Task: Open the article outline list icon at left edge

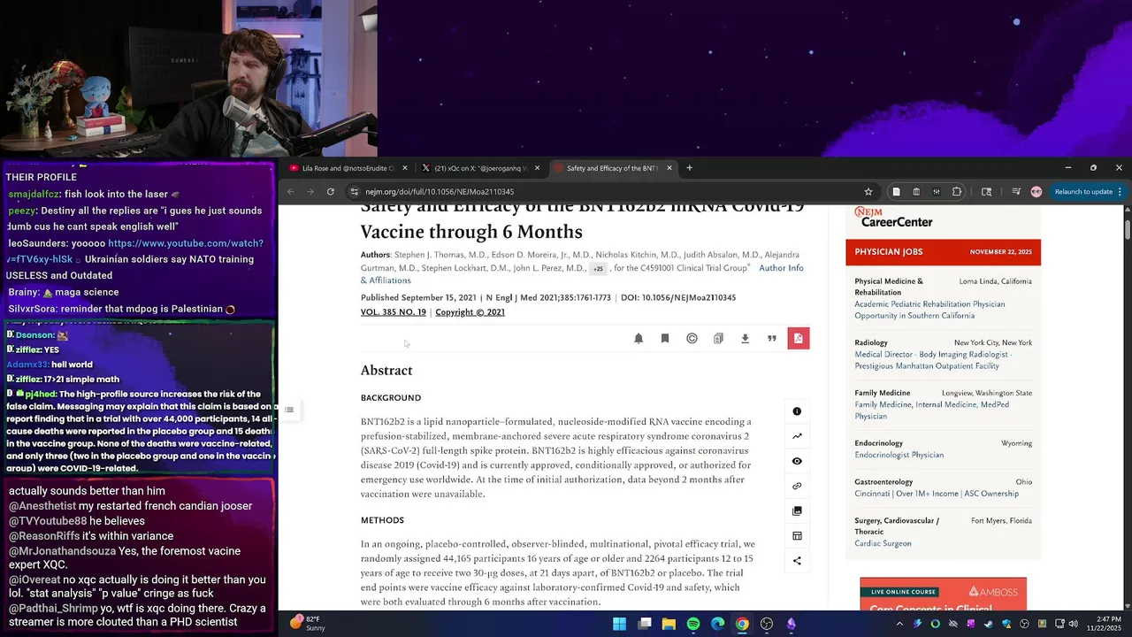Action: pyautogui.click(x=289, y=410)
